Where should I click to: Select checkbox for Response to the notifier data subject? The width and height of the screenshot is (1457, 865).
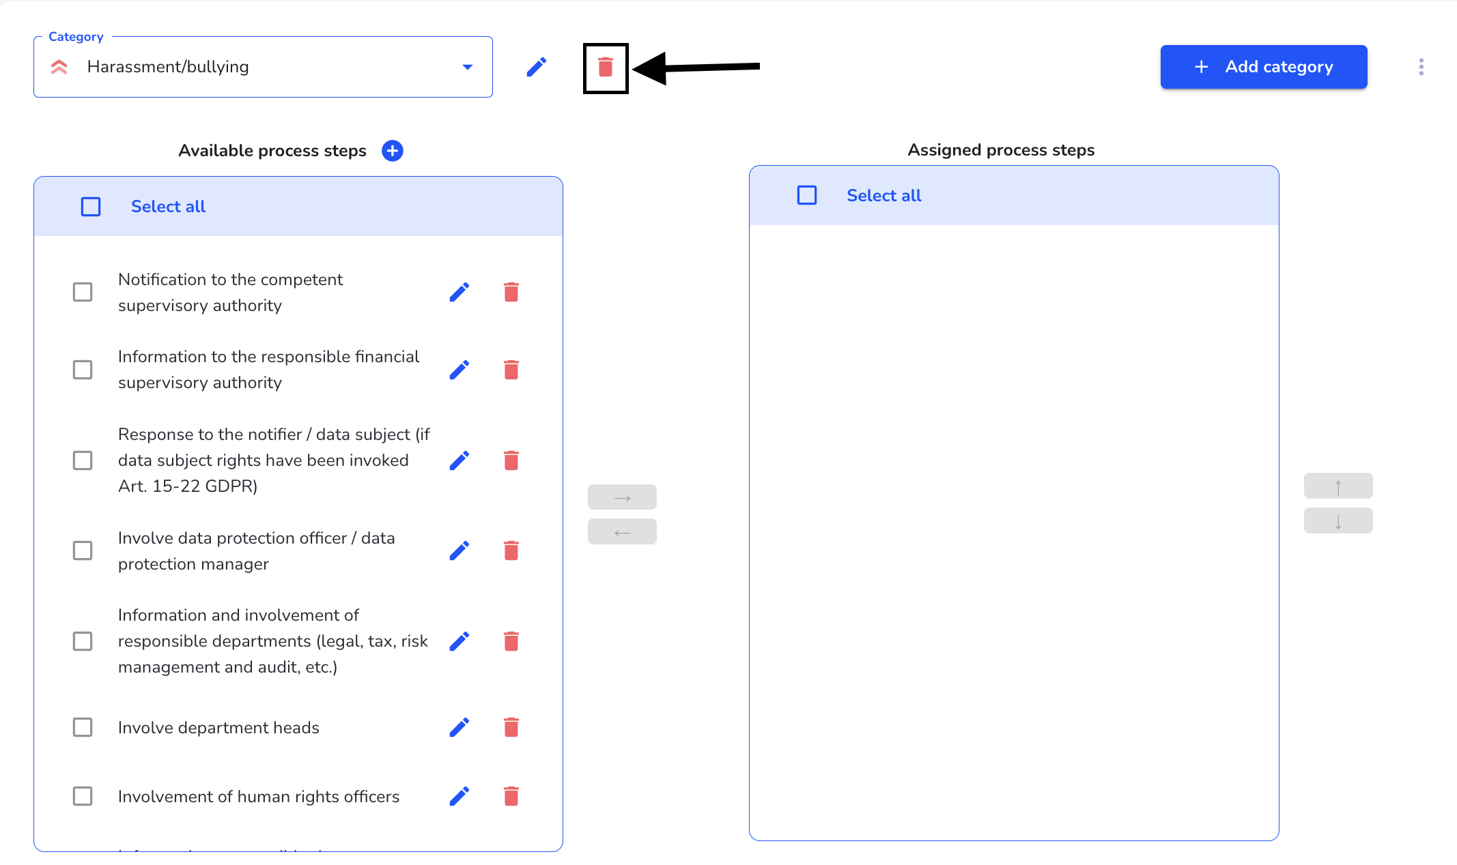[x=81, y=460]
